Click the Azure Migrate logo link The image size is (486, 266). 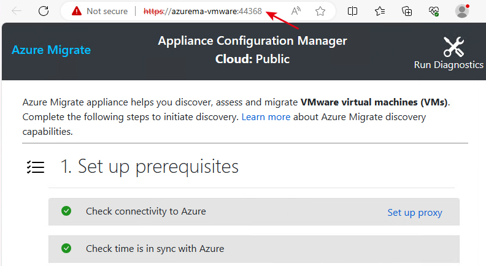point(51,50)
